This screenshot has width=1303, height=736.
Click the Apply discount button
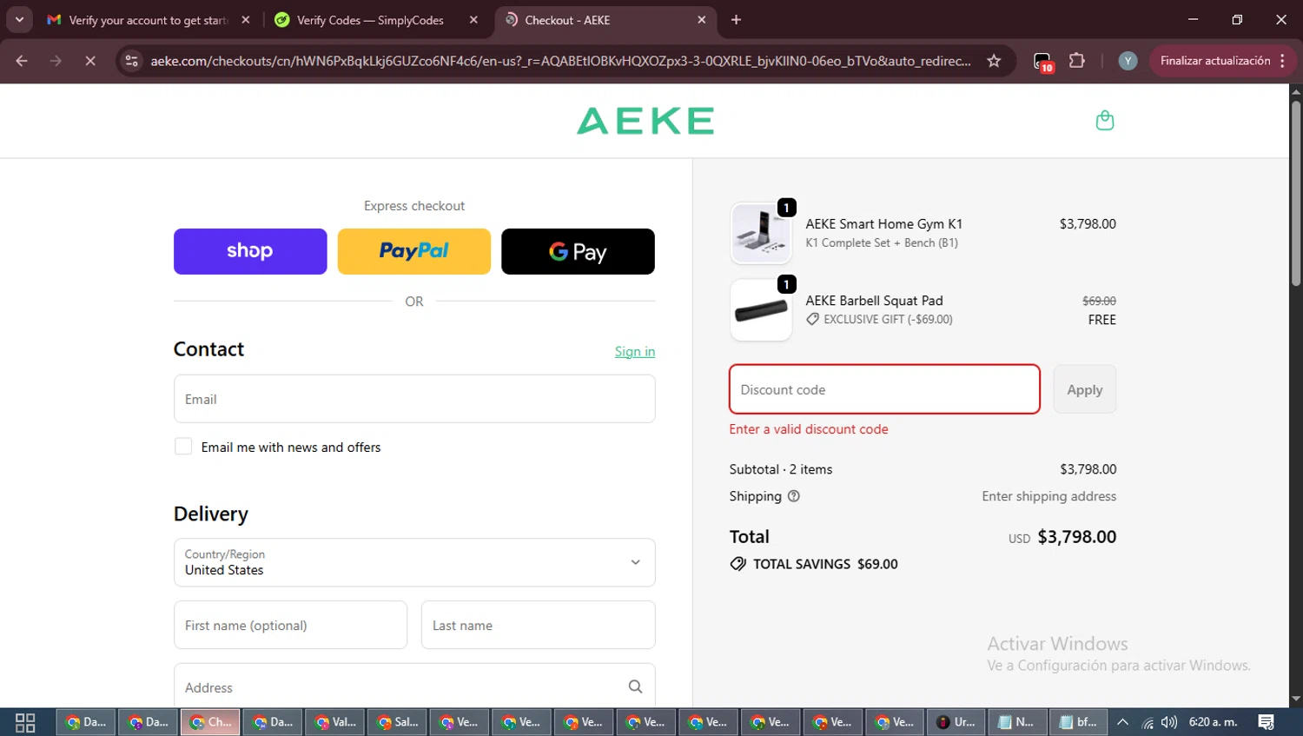(1085, 389)
